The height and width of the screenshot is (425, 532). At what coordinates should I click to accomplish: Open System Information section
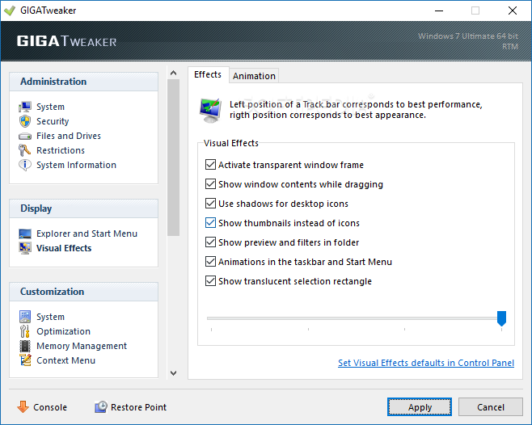76,165
